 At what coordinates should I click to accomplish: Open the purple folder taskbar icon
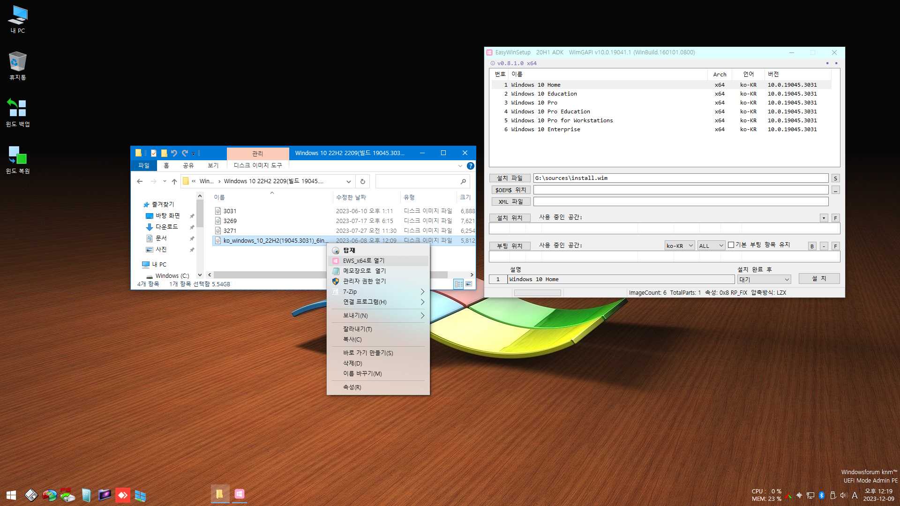pyautogui.click(x=104, y=495)
